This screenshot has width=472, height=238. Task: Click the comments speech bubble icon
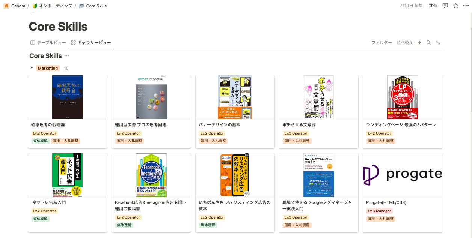[x=445, y=6]
